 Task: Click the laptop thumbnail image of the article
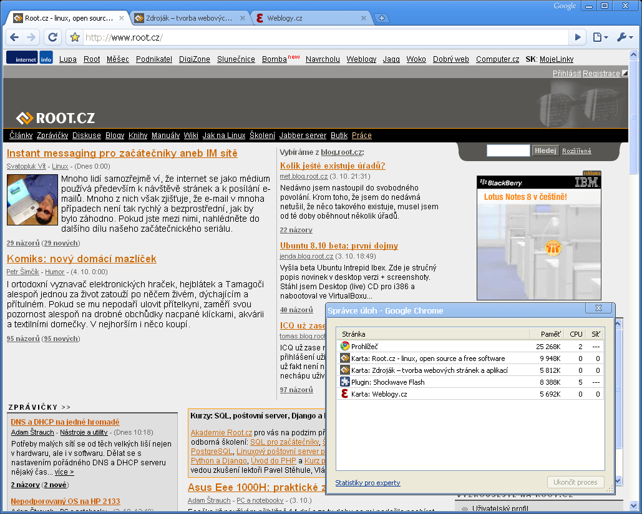click(32, 200)
